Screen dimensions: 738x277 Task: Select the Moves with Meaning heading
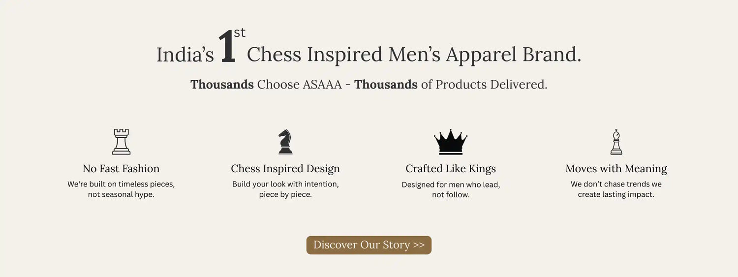616,169
